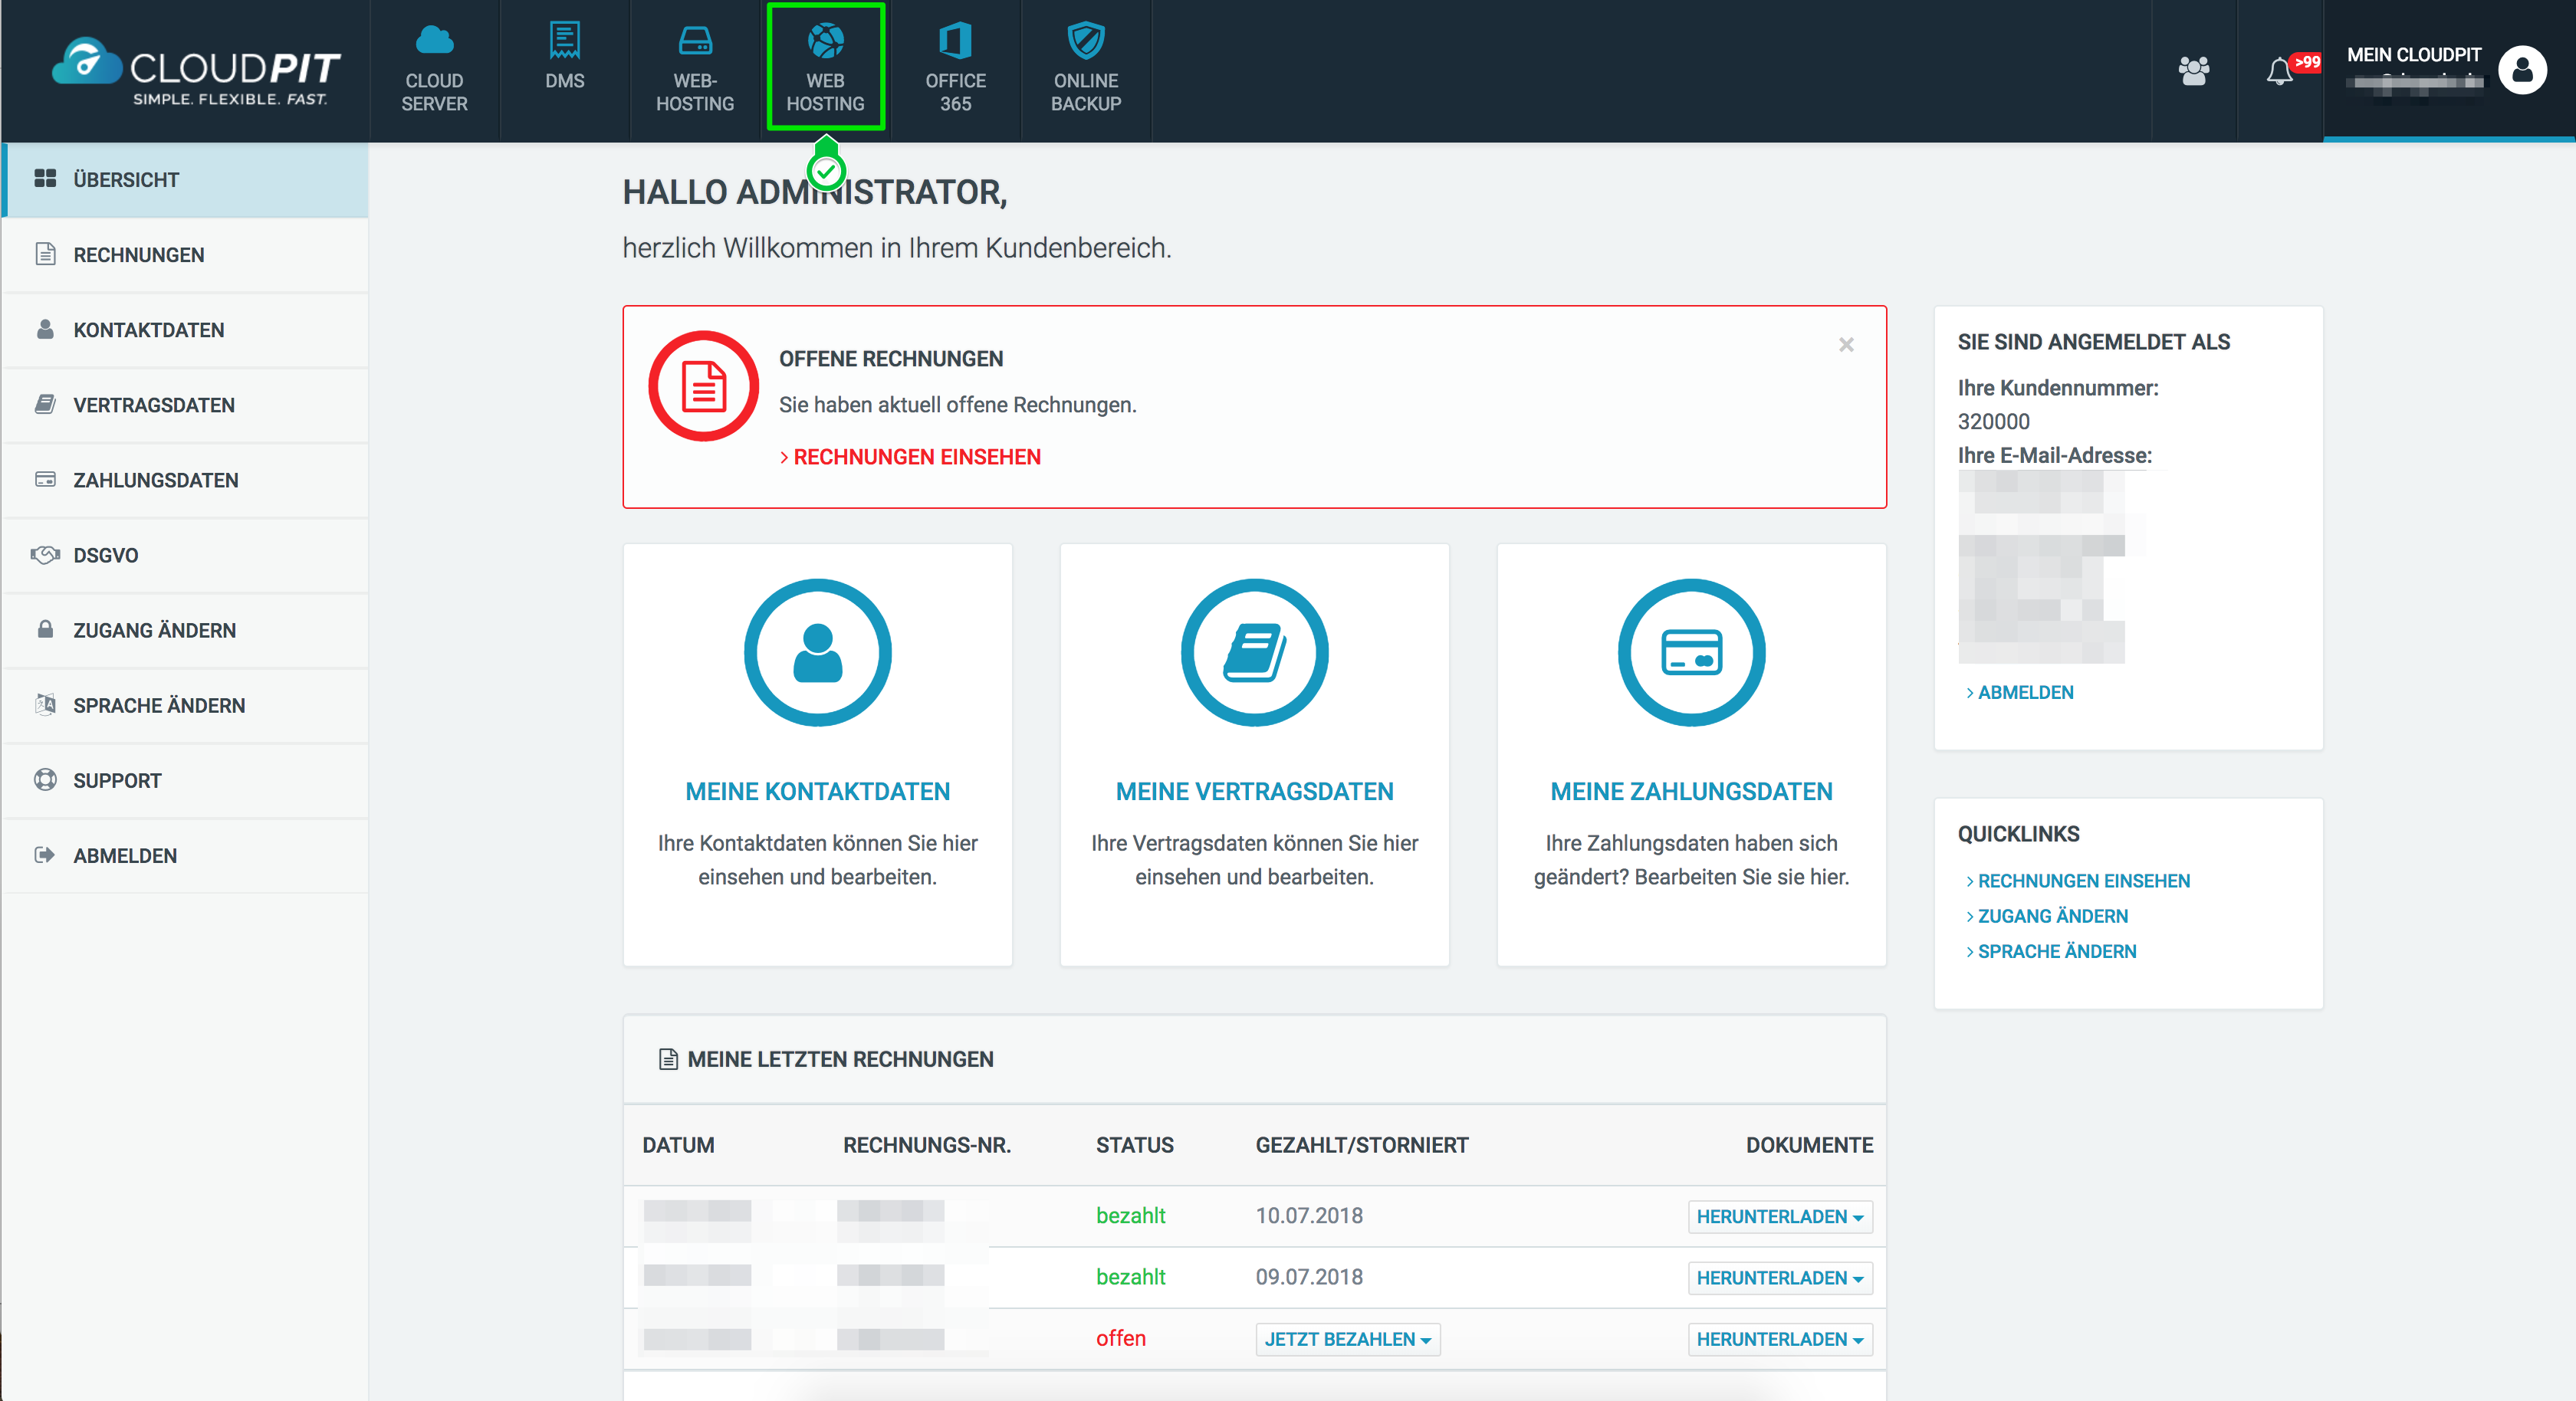The width and height of the screenshot is (2576, 1401).
Task: Open Online Backup shield icon
Action: coord(1085,42)
